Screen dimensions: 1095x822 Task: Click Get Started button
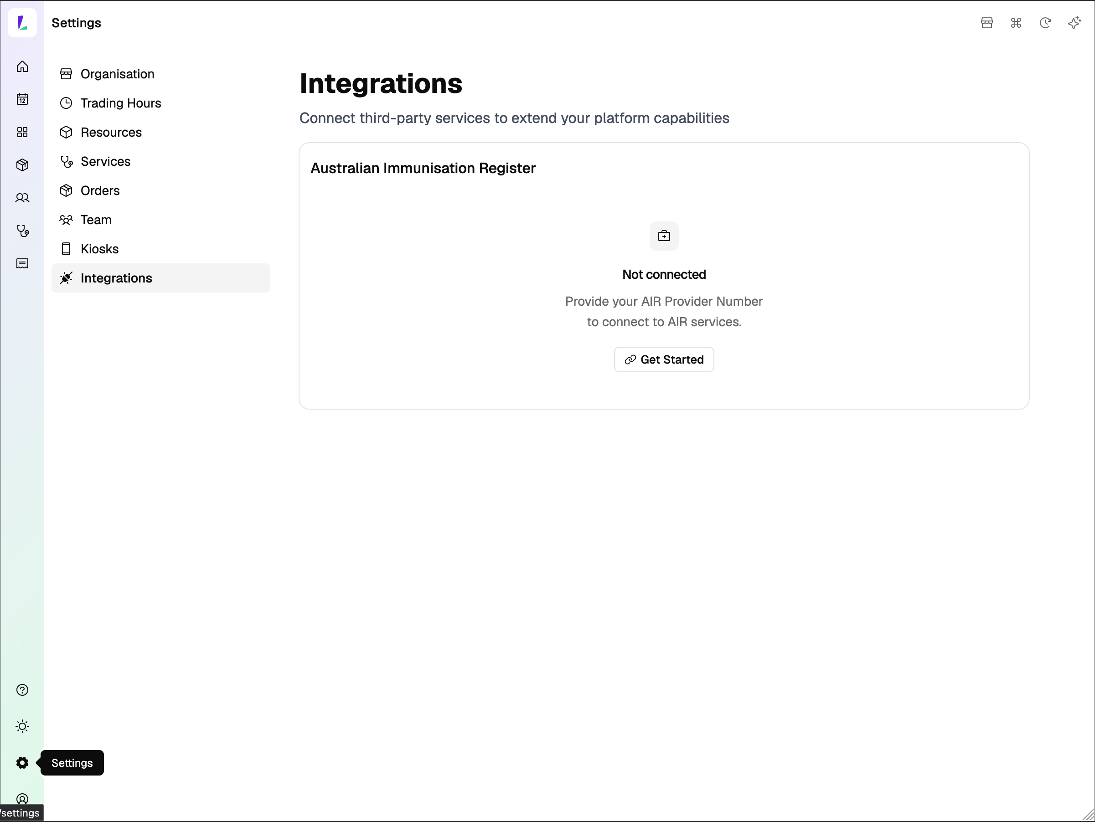(x=664, y=360)
